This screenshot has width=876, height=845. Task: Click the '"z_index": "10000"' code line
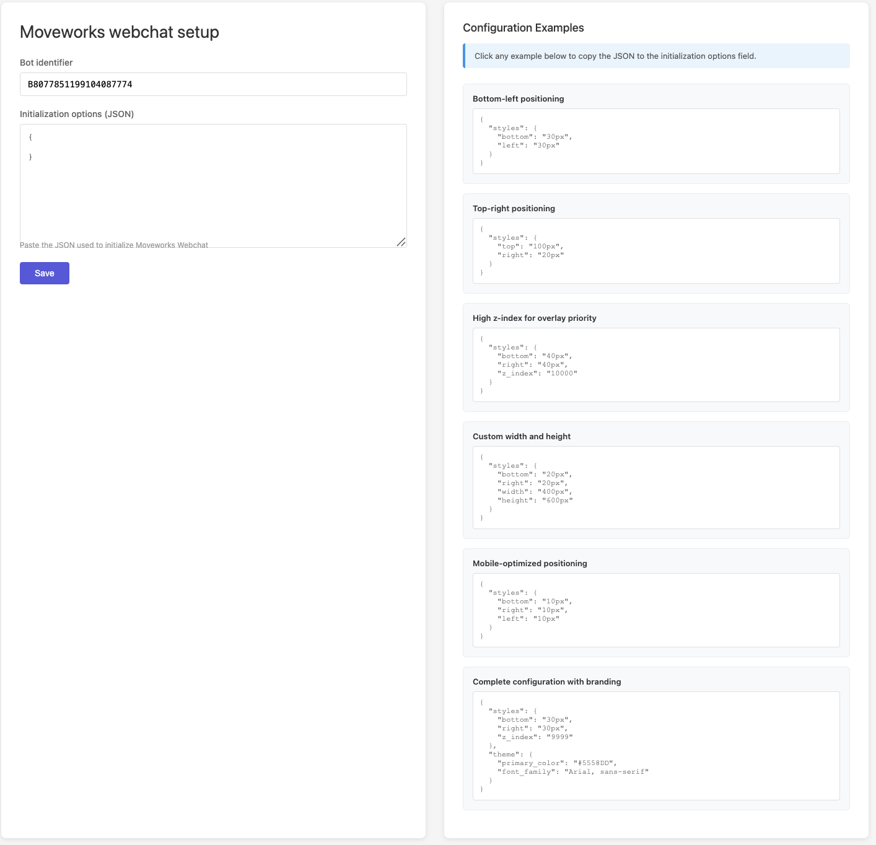(x=537, y=374)
